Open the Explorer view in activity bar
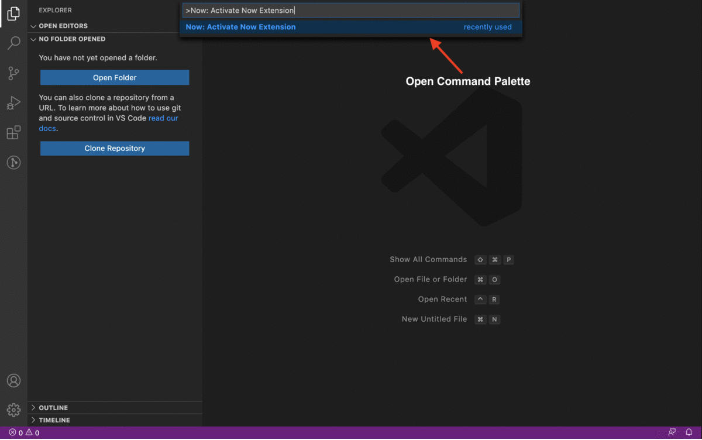The height and width of the screenshot is (440, 702). [13, 13]
